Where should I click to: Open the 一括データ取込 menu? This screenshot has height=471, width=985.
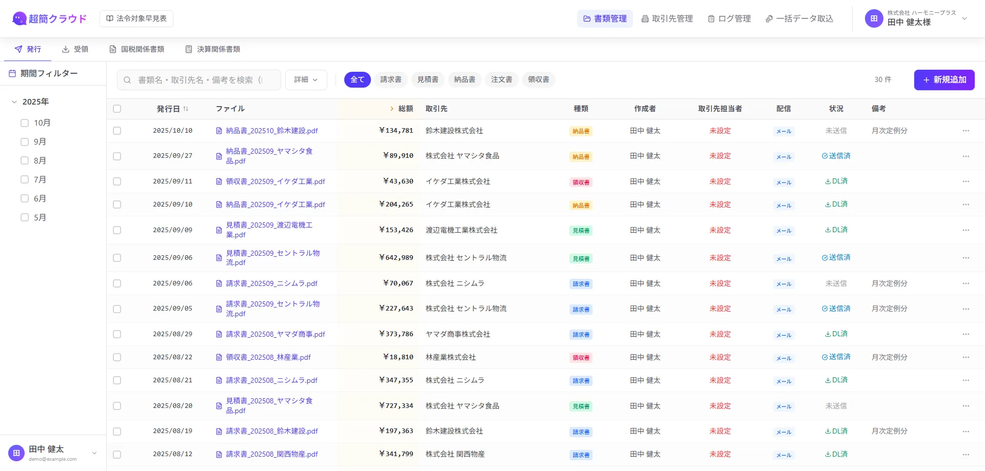click(x=799, y=18)
